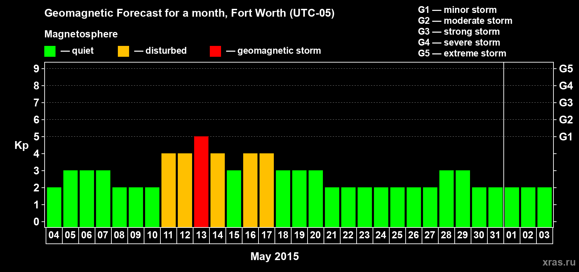Click the 'Kp' axis label
Image resolution: width=579 pixels, height=272 pixels.
click(x=21, y=146)
